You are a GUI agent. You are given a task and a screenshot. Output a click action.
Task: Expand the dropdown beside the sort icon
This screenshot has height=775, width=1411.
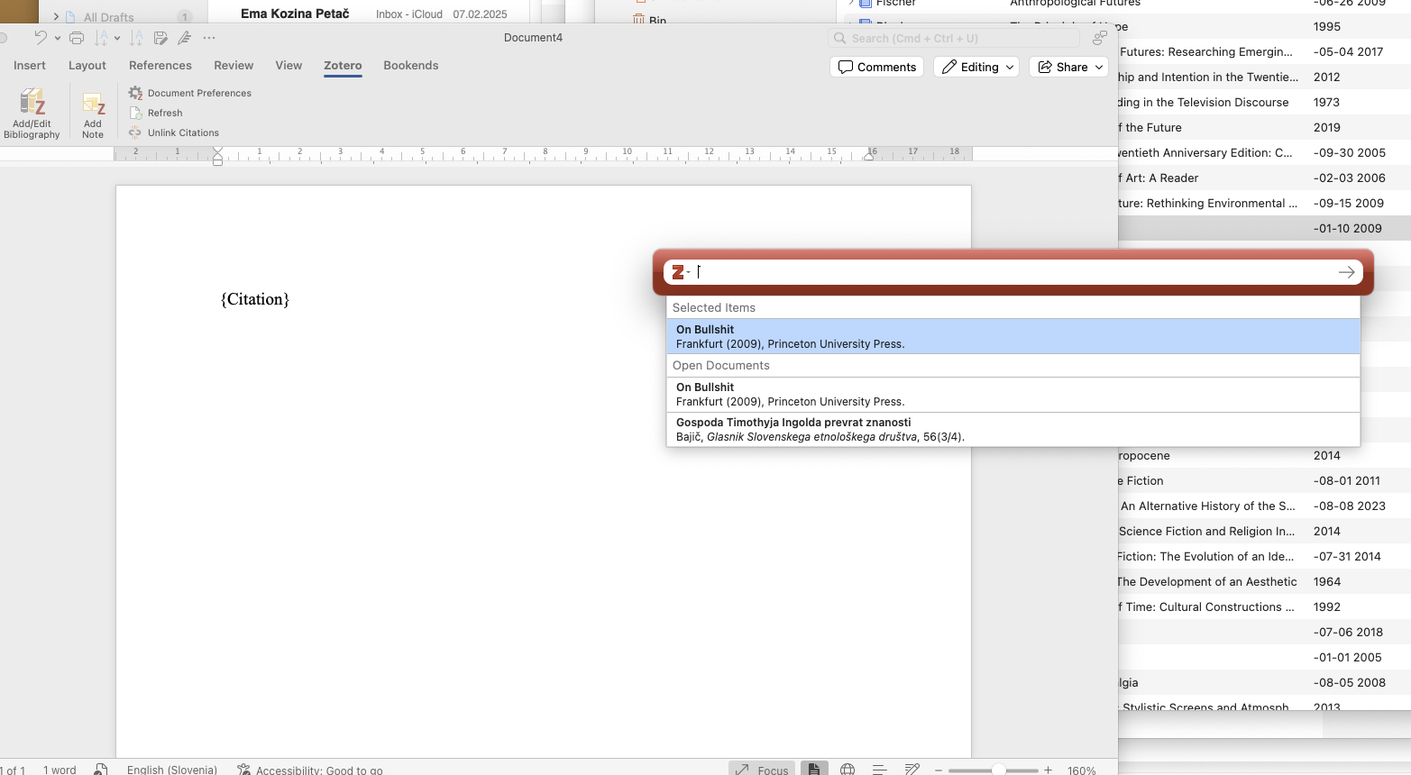tap(117, 38)
